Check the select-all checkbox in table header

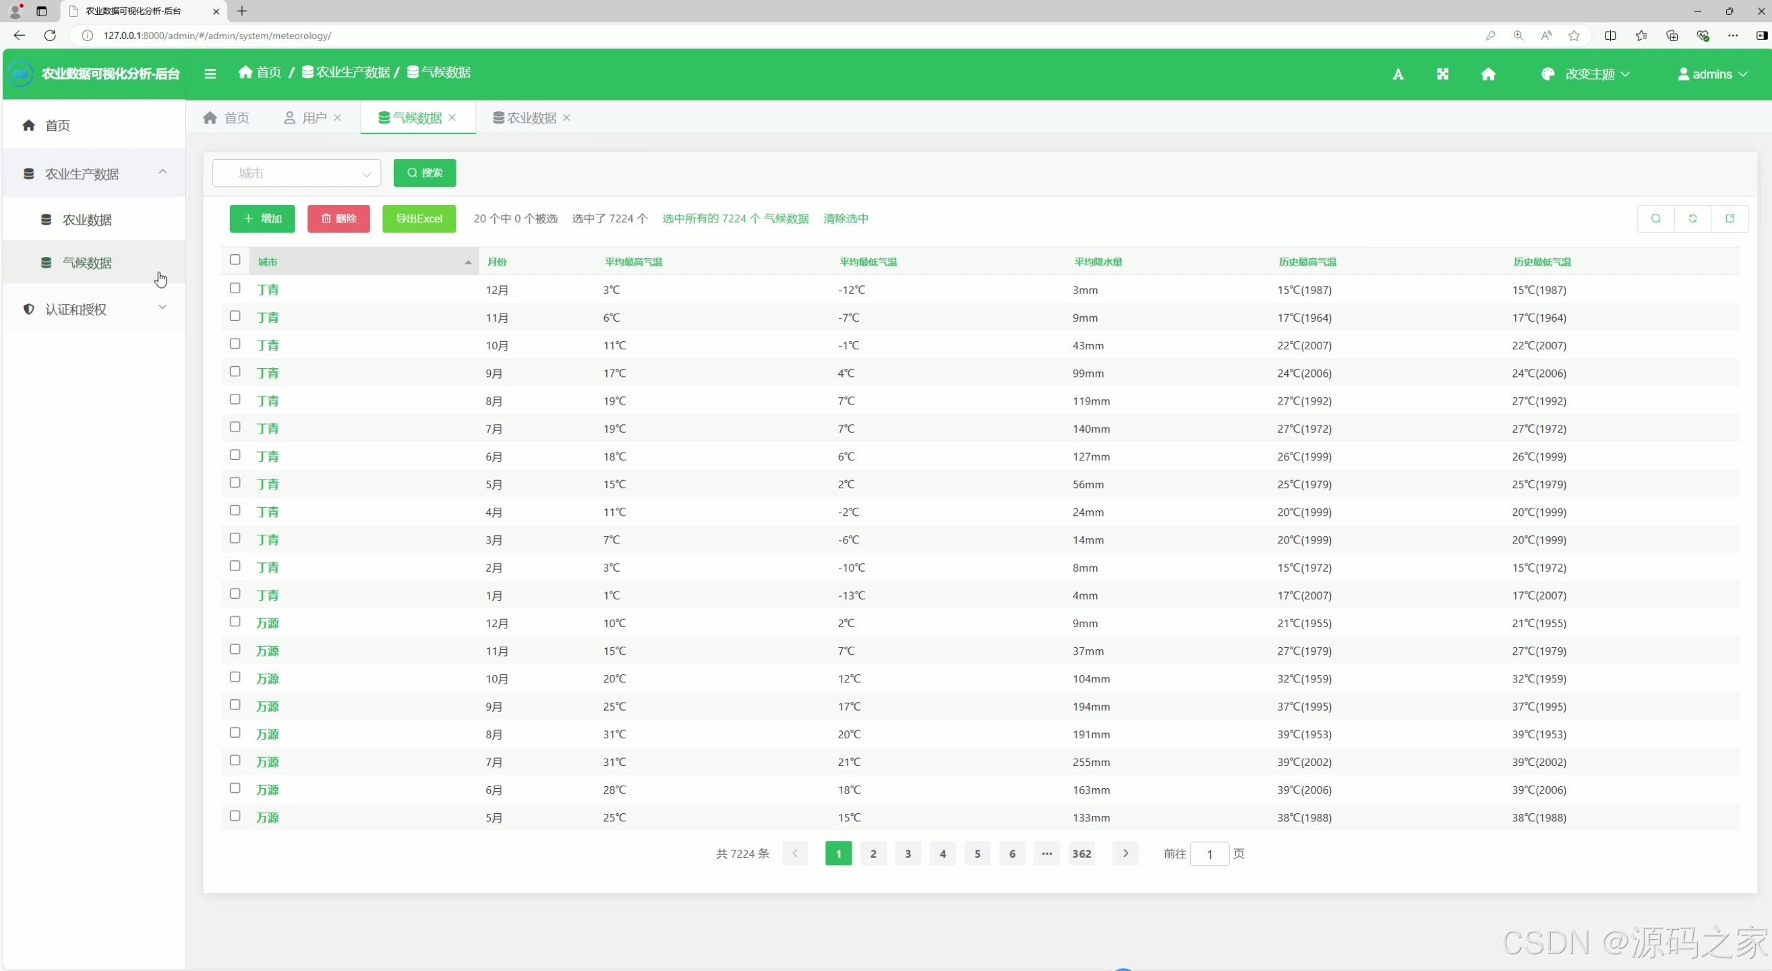235,260
